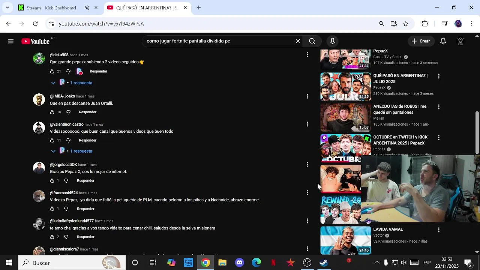Select the QUÉ PASÓ EN ARGENTINA tab
This screenshot has height=270, width=480.
click(147, 7)
